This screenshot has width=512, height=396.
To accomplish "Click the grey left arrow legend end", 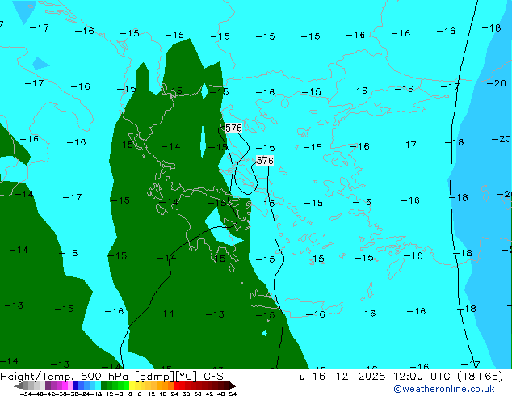I will pos(19,385).
